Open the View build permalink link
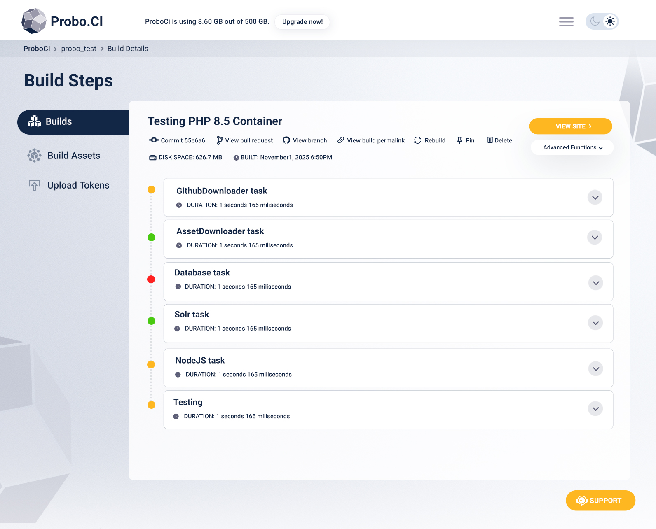656x529 pixels. (x=371, y=140)
